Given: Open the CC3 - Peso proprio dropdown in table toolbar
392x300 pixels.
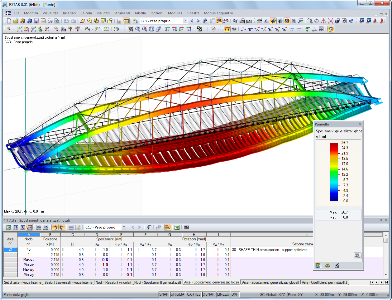Looking at the screenshot, I should [124, 227].
